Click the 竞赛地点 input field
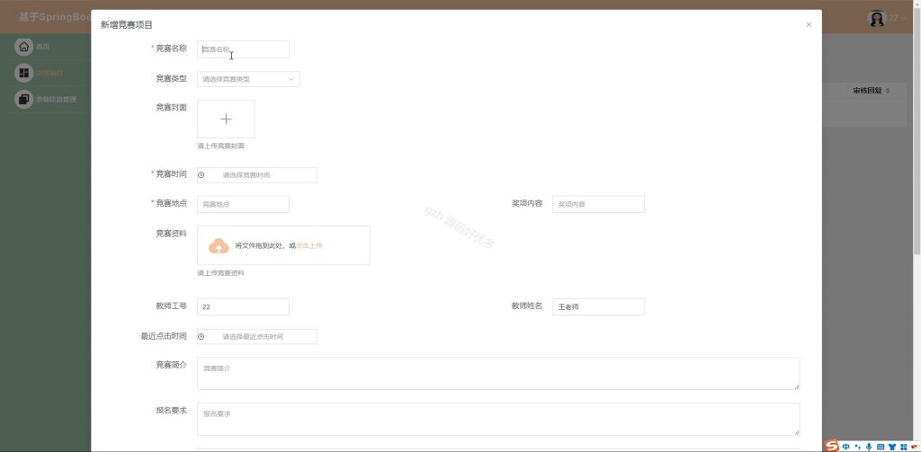921x452 pixels. (243, 204)
